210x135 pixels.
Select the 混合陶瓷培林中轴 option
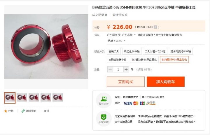[x=181, y=51]
